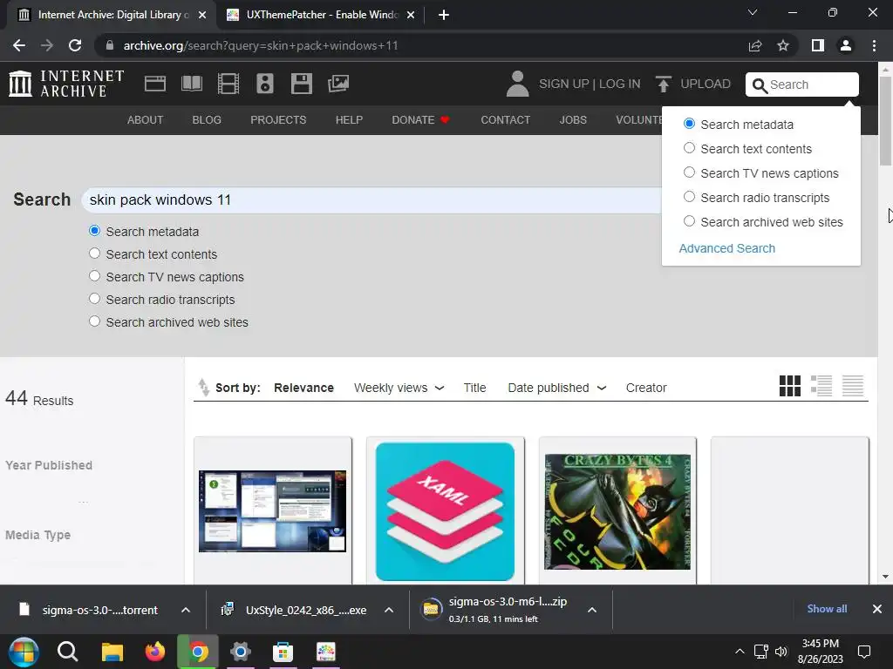The height and width of the screenshot is (669, 893).
Task: Click the upload arrow icon
Action: tap(663, 84)
